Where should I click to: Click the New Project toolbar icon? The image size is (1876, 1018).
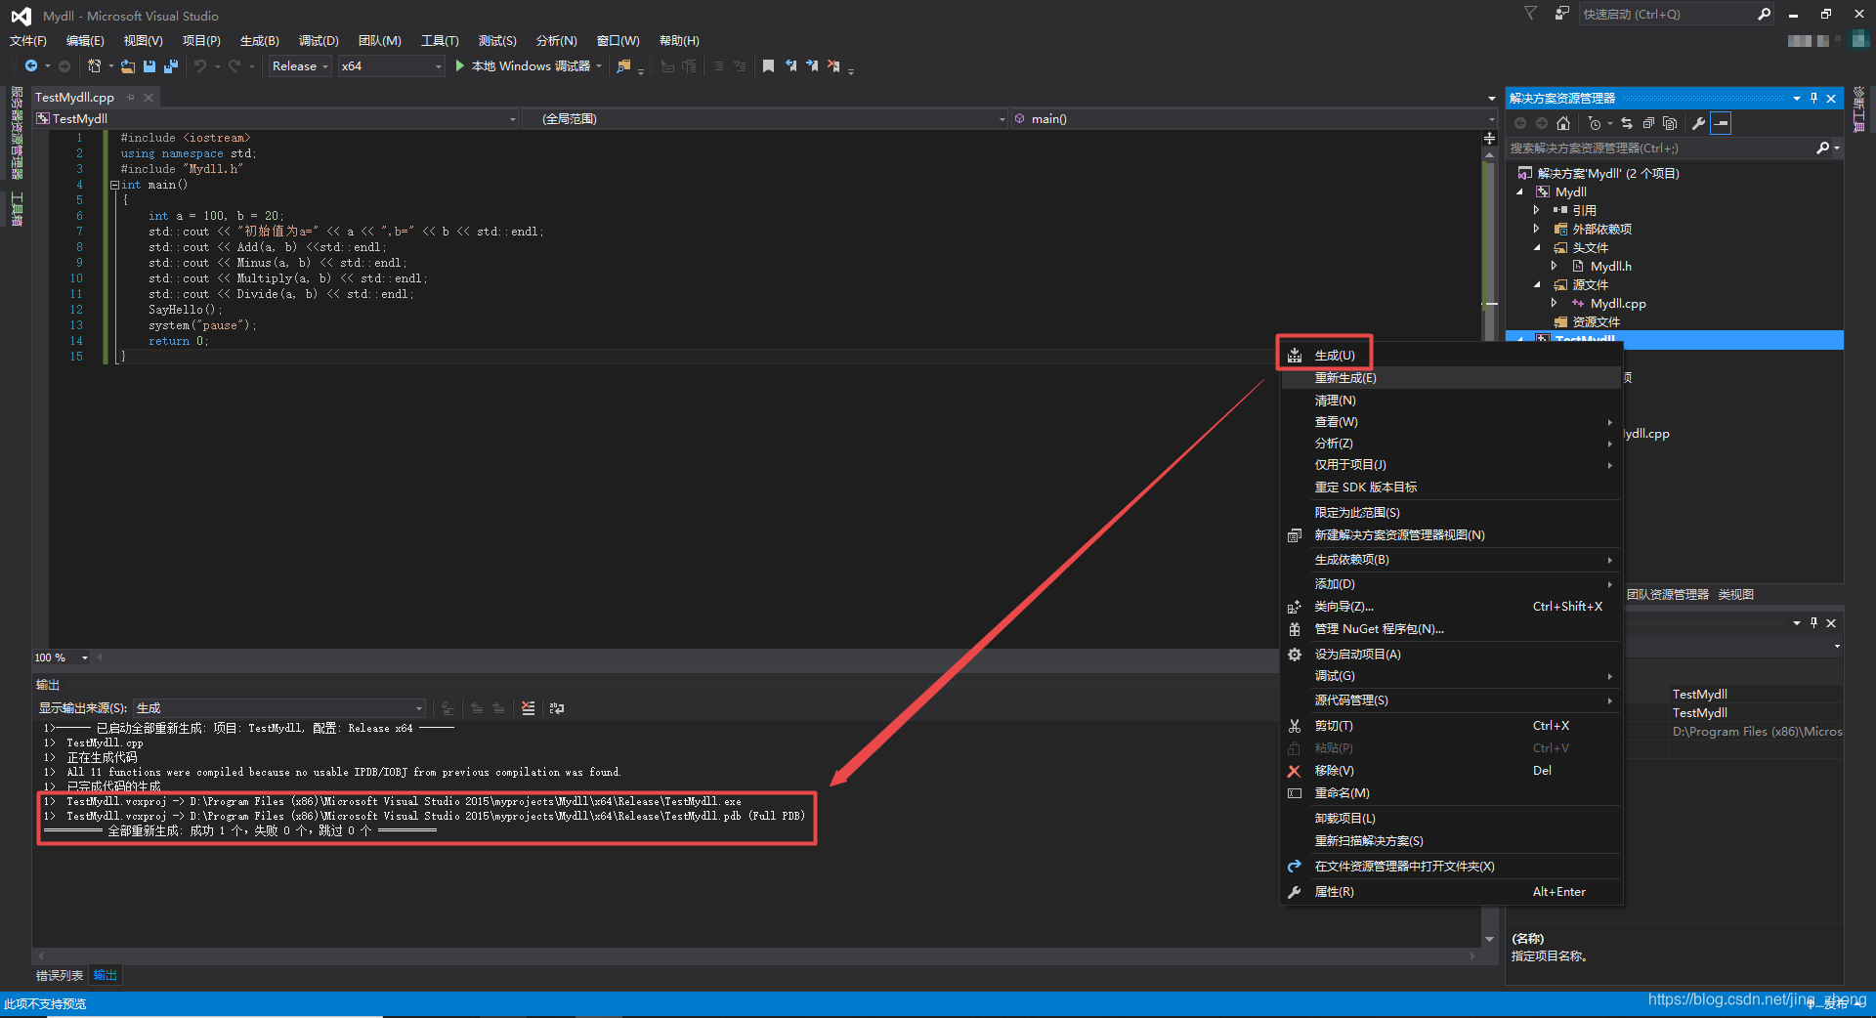tap(94, 65)
